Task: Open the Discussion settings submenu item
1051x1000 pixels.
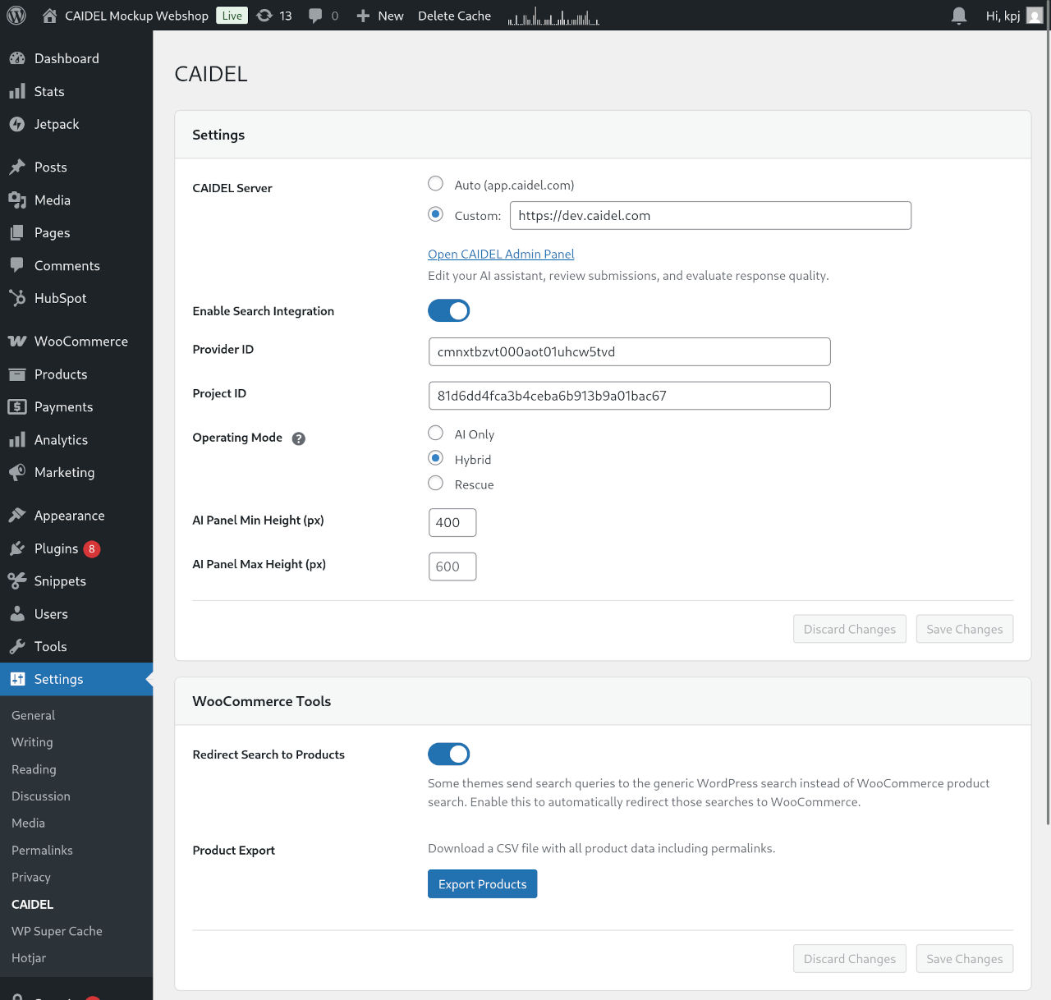Action: [41, 796]
